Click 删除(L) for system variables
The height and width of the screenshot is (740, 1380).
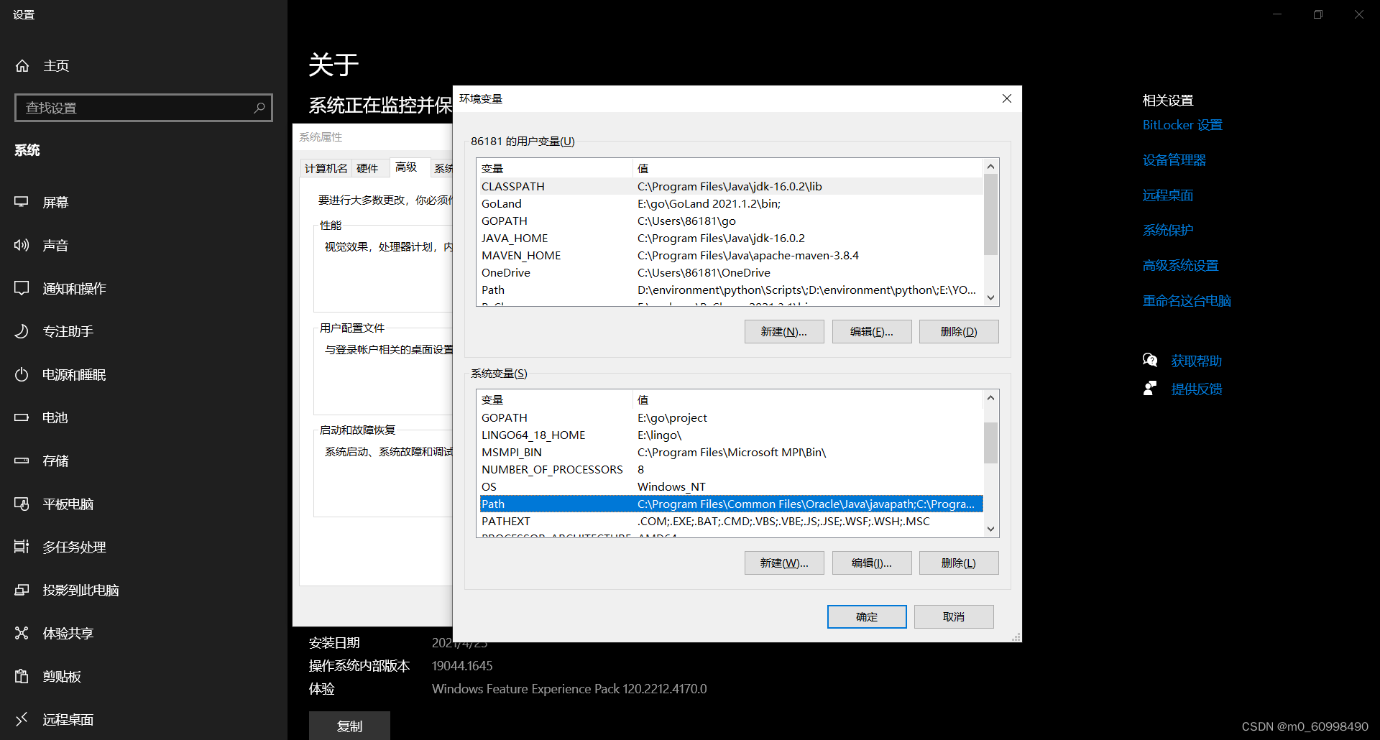tap(959, 563)
